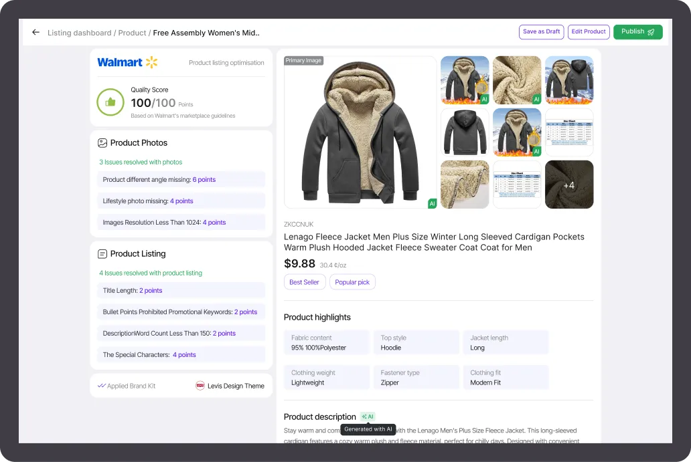
Task: Click the Levis Design Theme logo icon
Action: [200, 386]
